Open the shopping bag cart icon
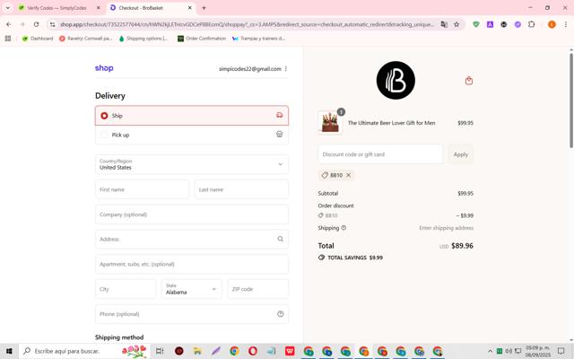Viewport: 574px width, 359px height. [x=468, y=81]
